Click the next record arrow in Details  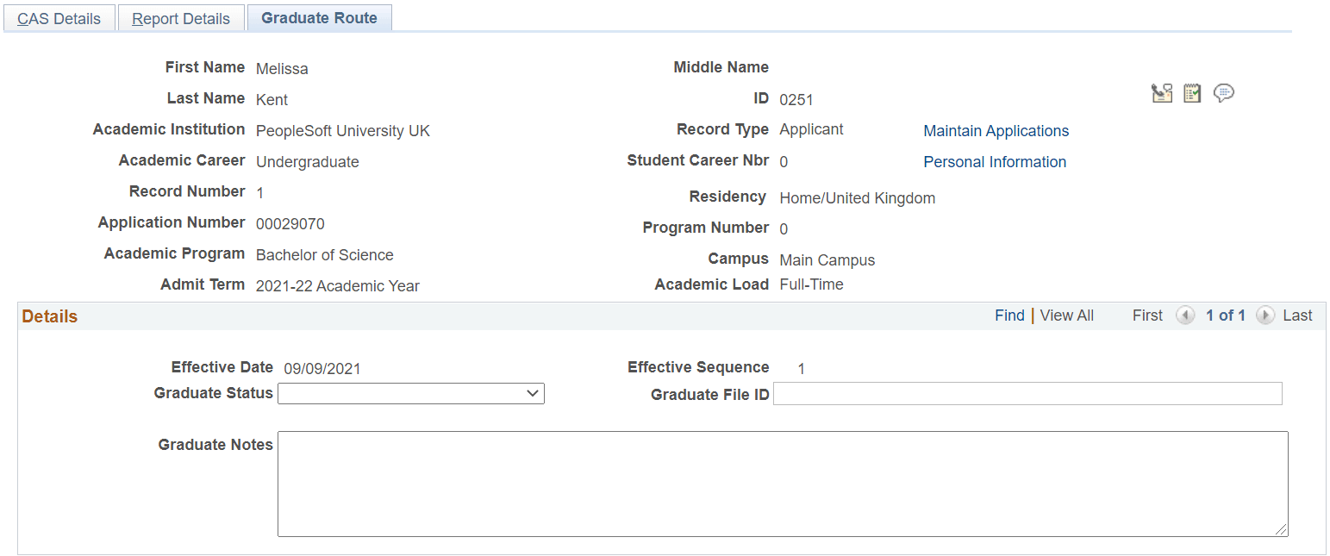click(1264, 315)
